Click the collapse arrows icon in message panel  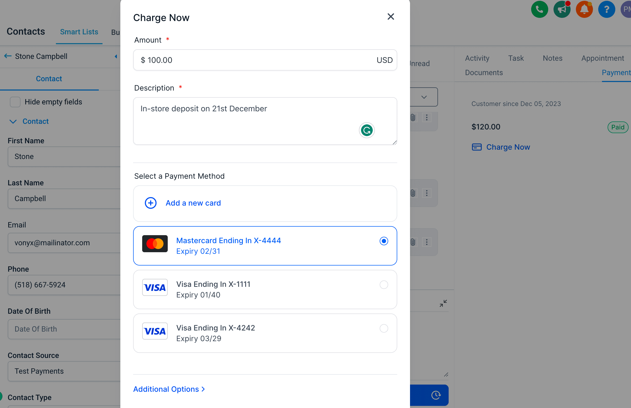point(443,303)
